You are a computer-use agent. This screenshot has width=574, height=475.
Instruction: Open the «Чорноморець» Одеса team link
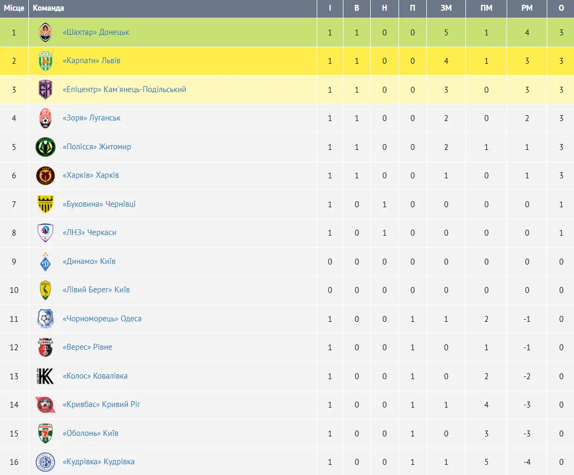coord(102,319)
